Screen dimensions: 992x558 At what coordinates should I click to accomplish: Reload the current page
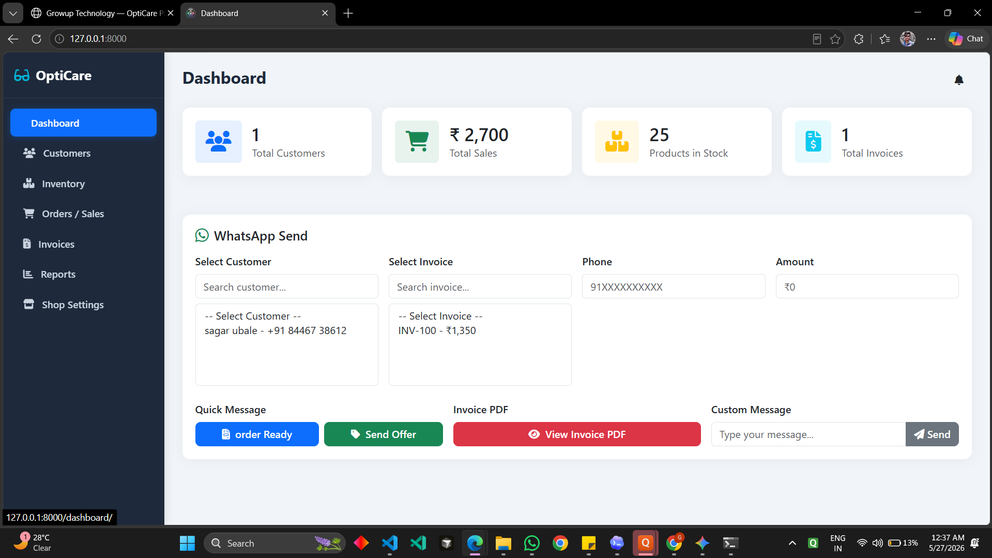coord(36,39)
